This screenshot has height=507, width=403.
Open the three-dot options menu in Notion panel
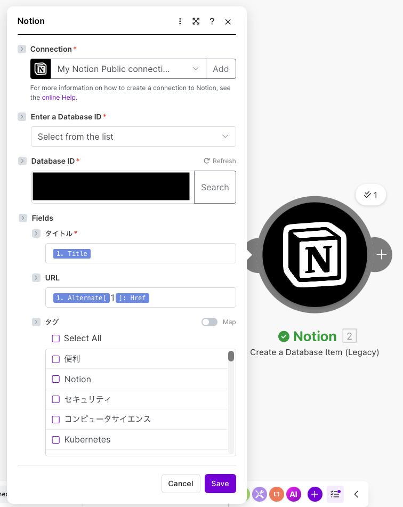coord(180,21)
